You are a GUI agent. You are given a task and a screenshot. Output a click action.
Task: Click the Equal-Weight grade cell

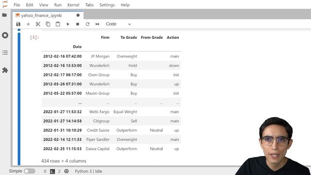125,112
